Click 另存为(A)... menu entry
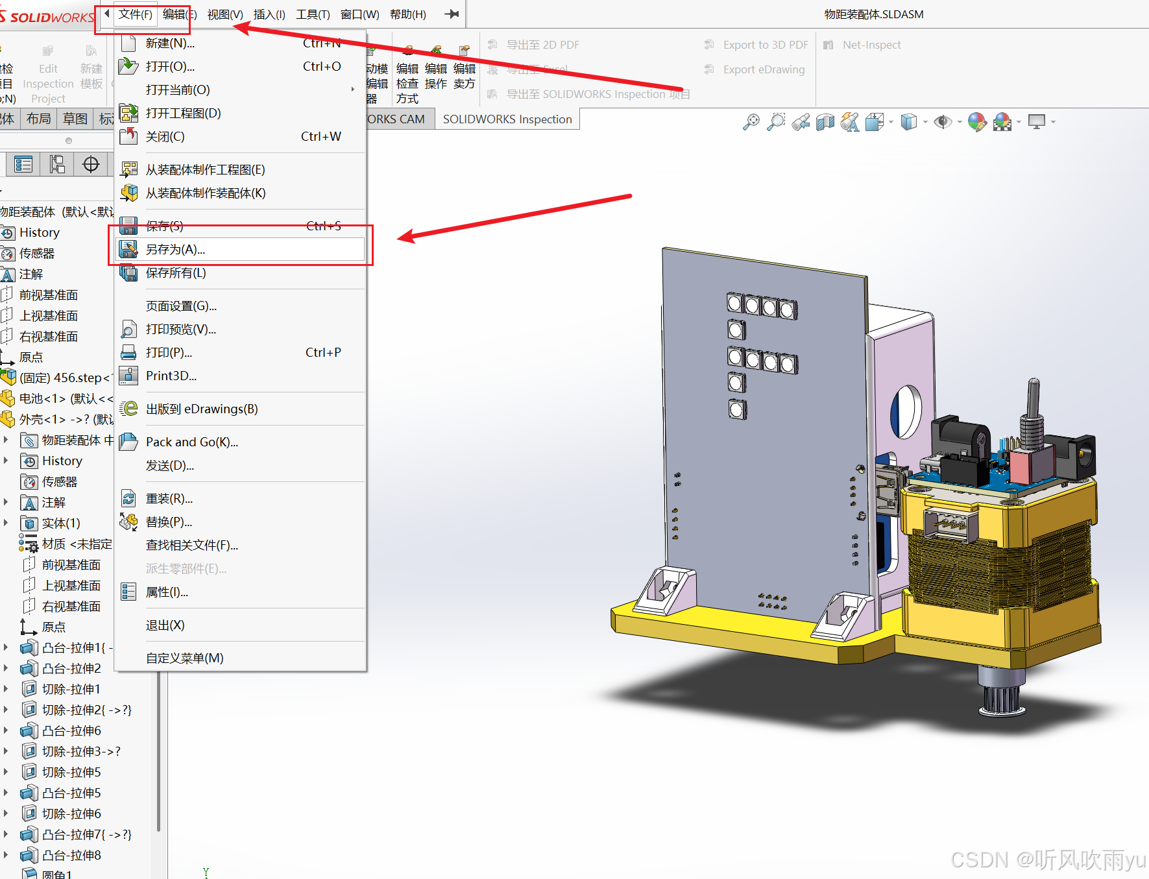 (x=240, y=249)
